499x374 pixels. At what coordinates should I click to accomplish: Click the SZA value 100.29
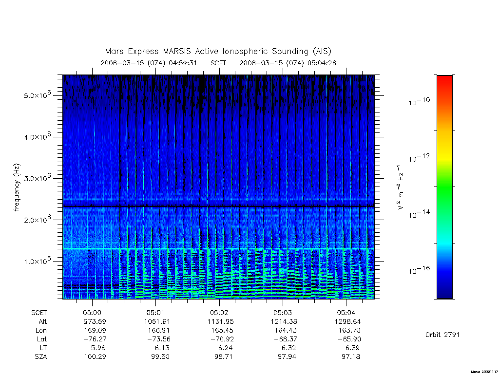[95, 356]
